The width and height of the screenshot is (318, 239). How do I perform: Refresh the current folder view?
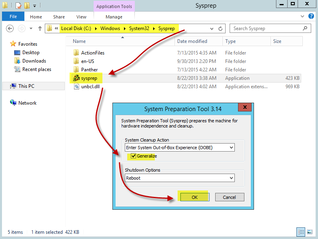pos(220,28)
